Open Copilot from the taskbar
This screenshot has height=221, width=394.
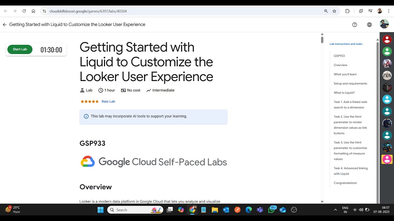click(x=181, y=210)
